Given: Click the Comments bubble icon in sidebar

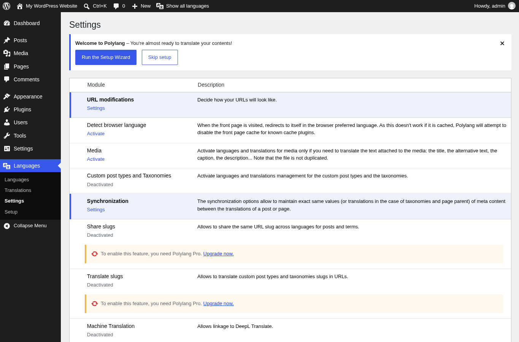Looking at the screenshot, I should tap(7, 79).
